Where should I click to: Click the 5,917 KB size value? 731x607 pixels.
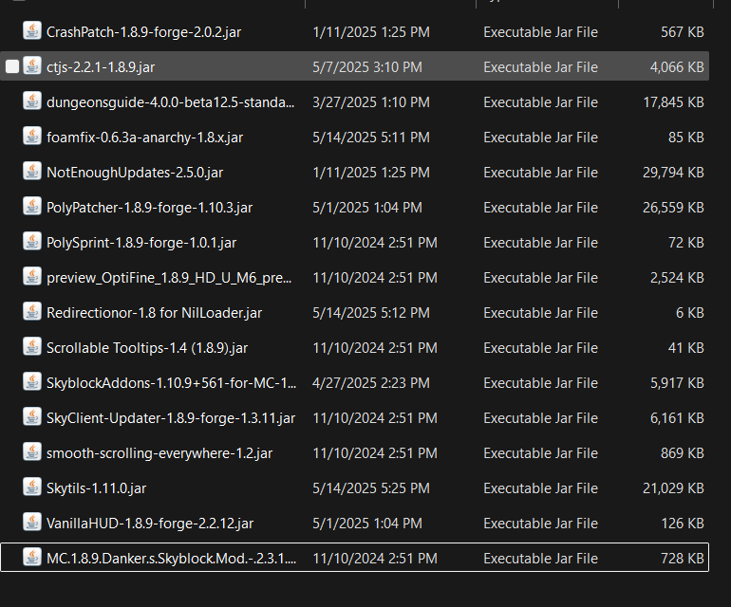tap(677, 383)
